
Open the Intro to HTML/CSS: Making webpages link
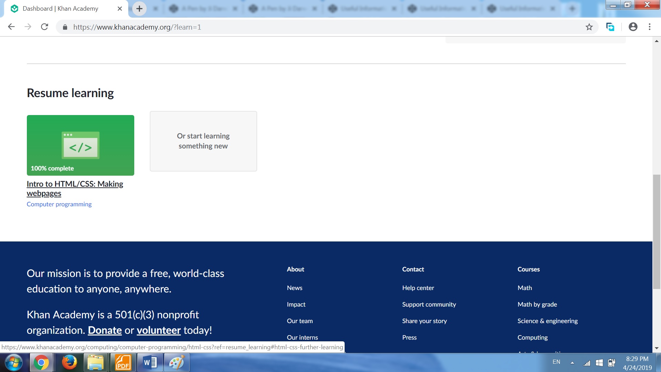(75, 188)
